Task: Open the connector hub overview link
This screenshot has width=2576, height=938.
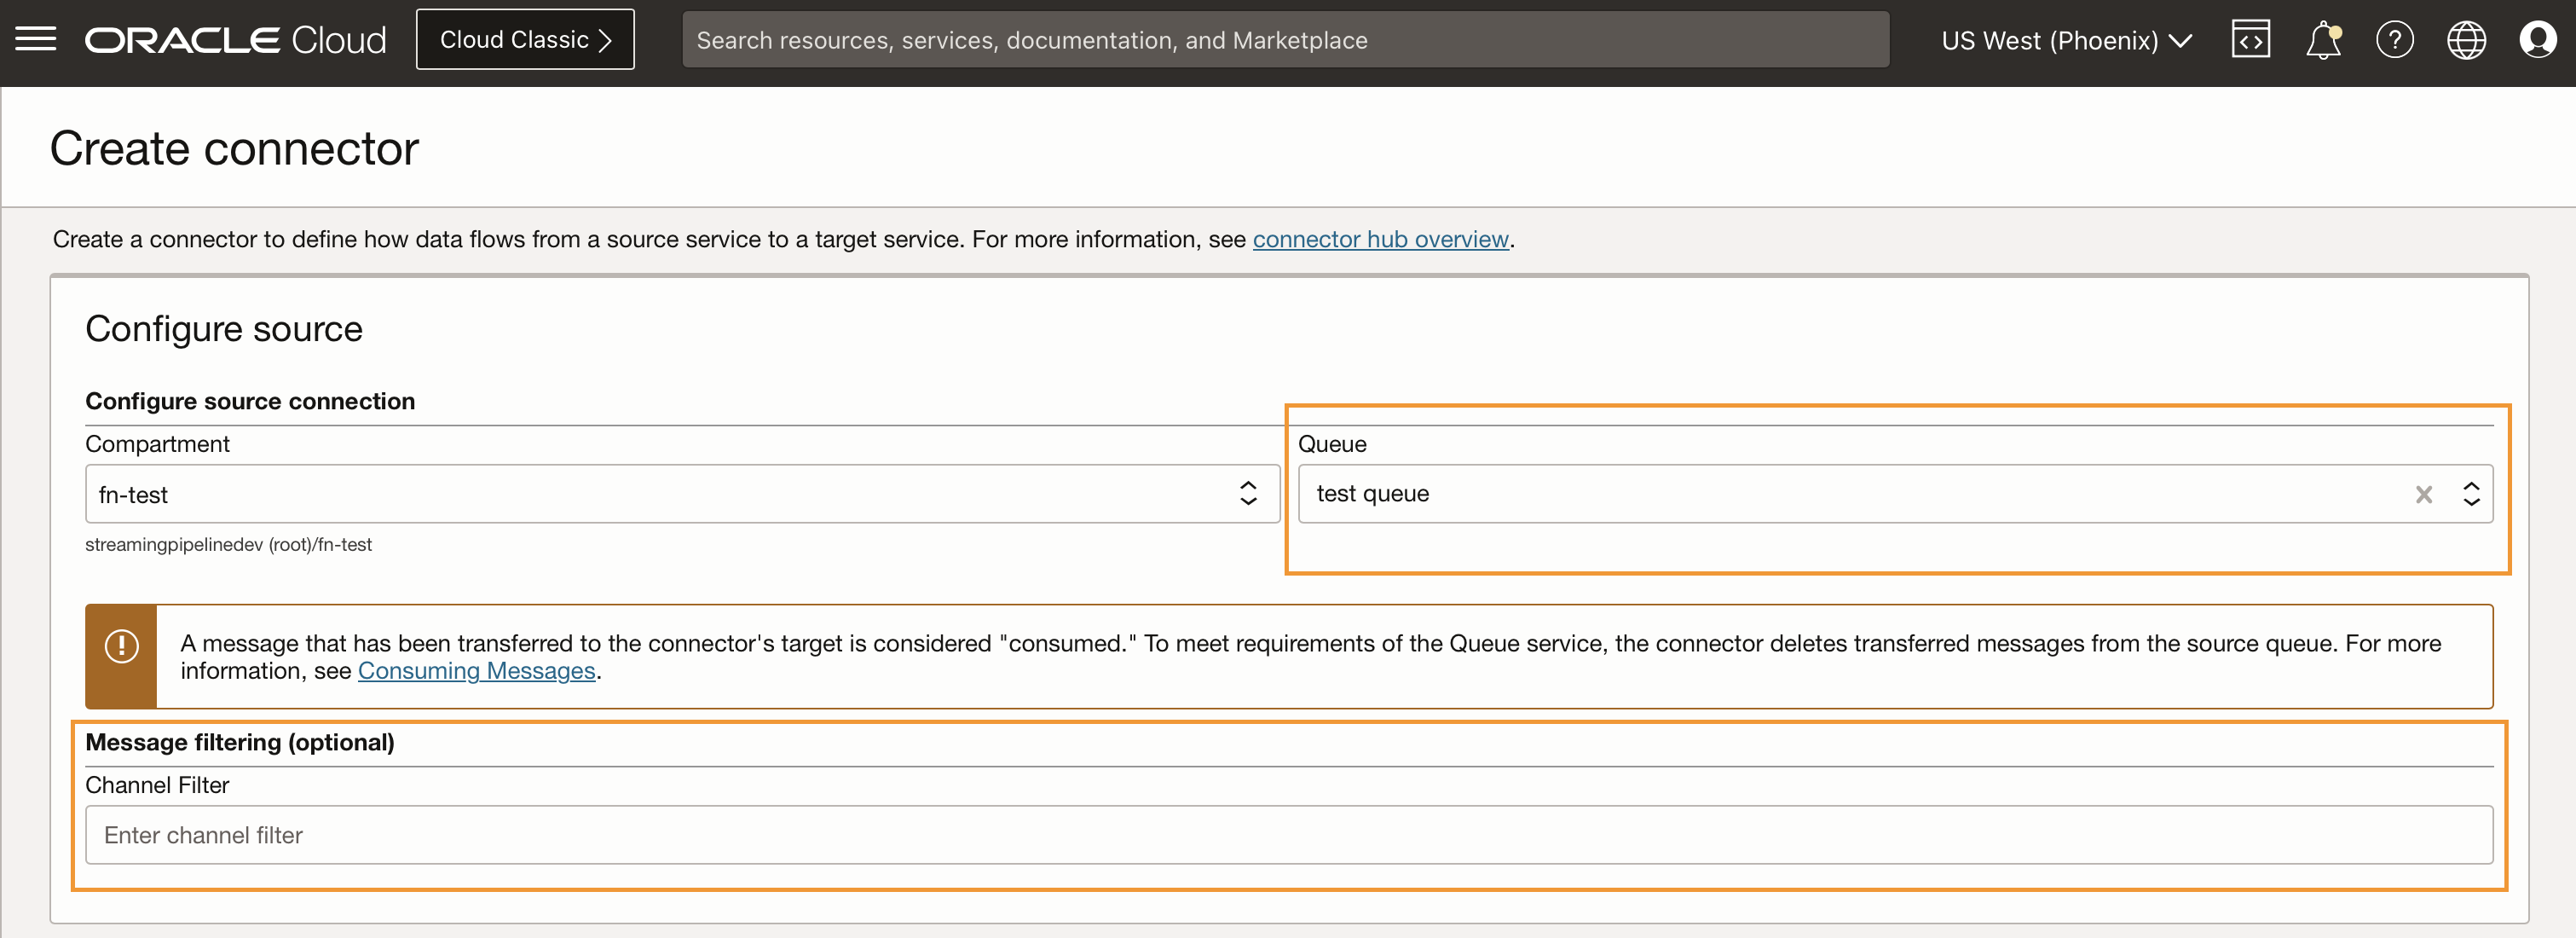Action: point(1380,239)
